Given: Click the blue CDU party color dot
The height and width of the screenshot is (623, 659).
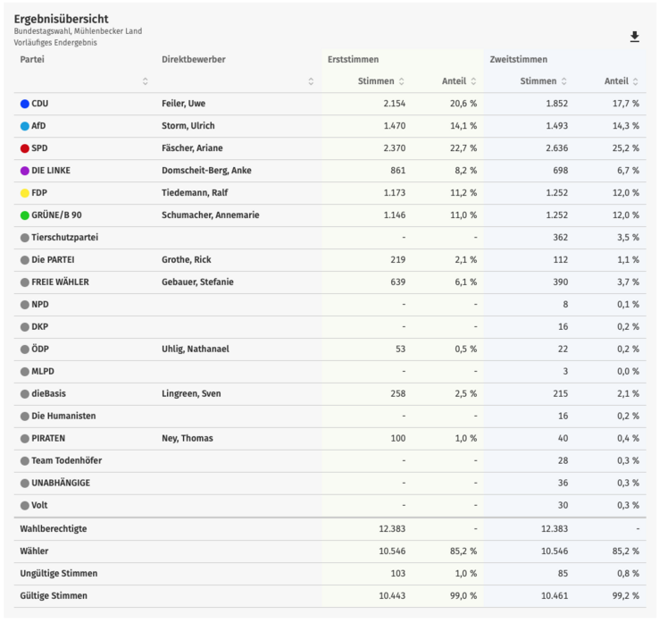Looking at the screenshot, I should point(25,104).
